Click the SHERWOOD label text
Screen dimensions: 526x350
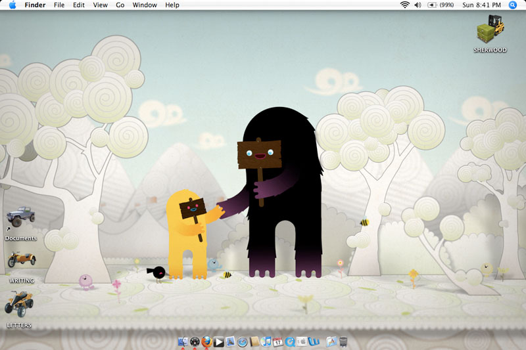coord(490,50)
